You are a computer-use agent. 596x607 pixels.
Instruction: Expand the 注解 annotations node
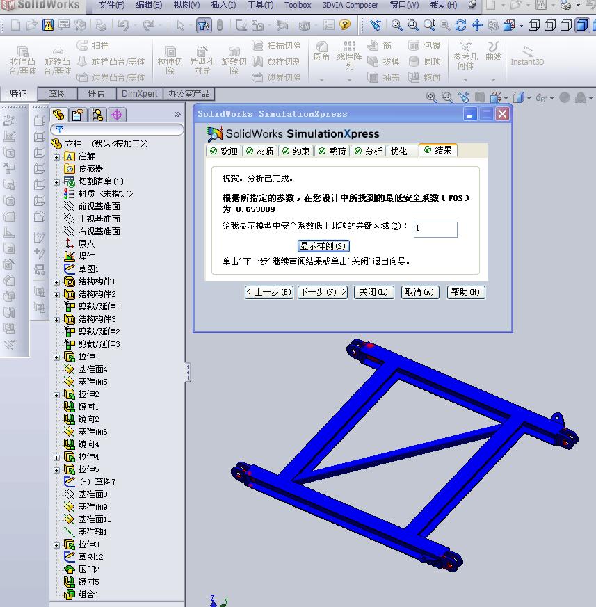pyautogui.click(x=56, y=157)
